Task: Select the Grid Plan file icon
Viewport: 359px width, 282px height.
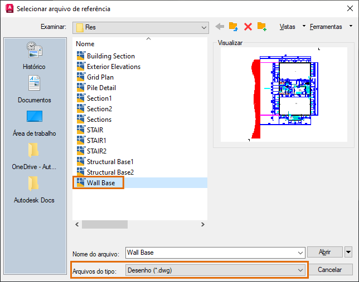Action: click(x=81, y=77)
